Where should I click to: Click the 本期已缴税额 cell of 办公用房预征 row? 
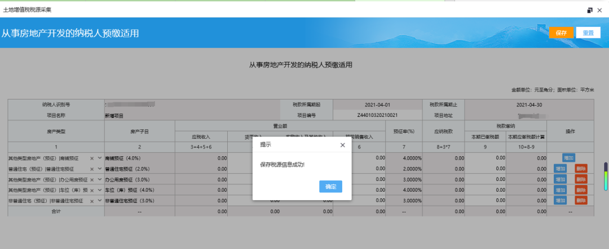pos(485,179)
